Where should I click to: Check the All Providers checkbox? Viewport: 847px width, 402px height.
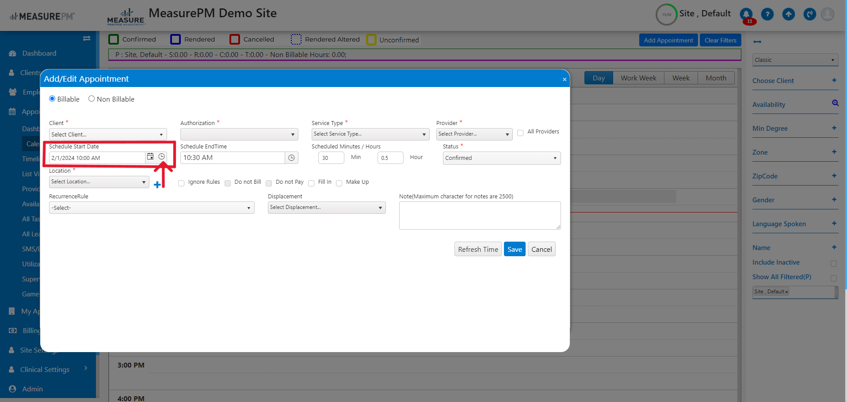(520, 133)
